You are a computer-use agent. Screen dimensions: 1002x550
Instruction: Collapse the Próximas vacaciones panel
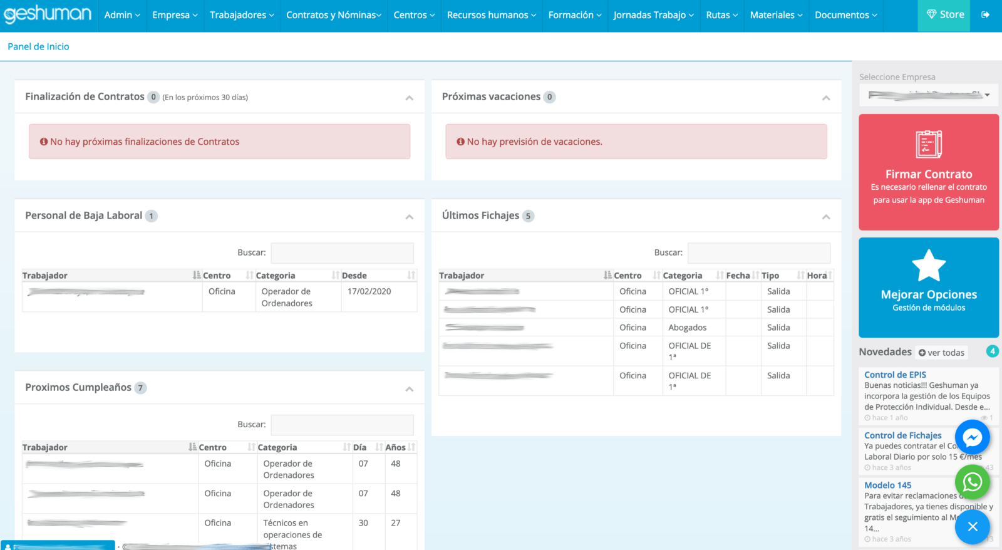click(826, 98)
